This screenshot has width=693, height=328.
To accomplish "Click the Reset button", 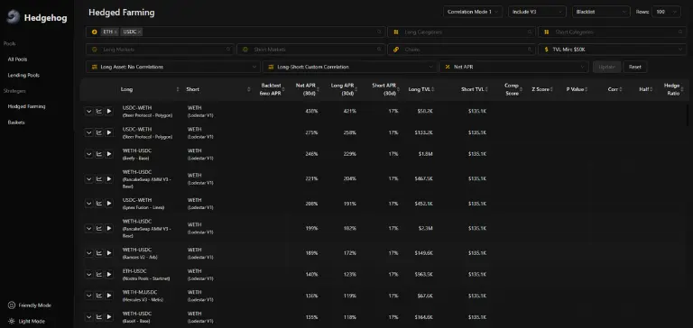I will point(635,67).
